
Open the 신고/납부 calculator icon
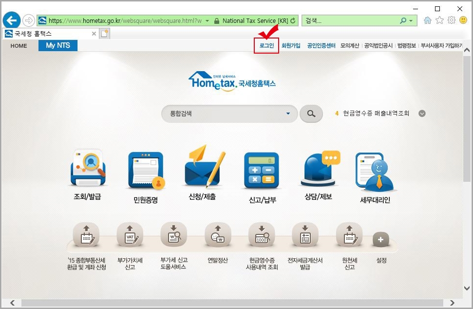coord(262,171)
